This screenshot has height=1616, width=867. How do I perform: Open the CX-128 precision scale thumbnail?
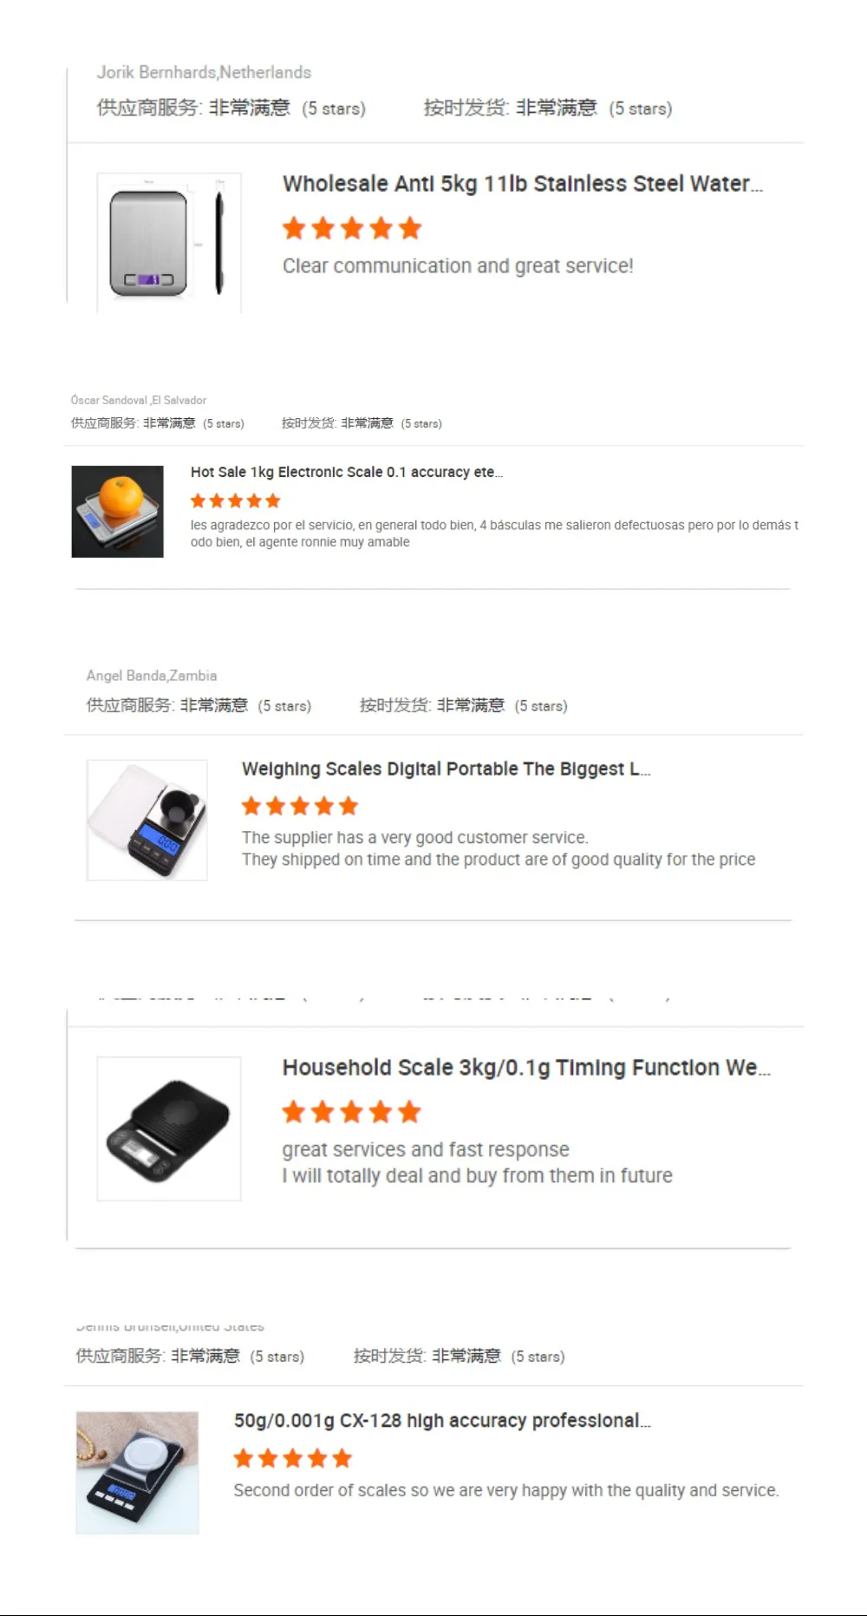click(x=137, y=1473)
